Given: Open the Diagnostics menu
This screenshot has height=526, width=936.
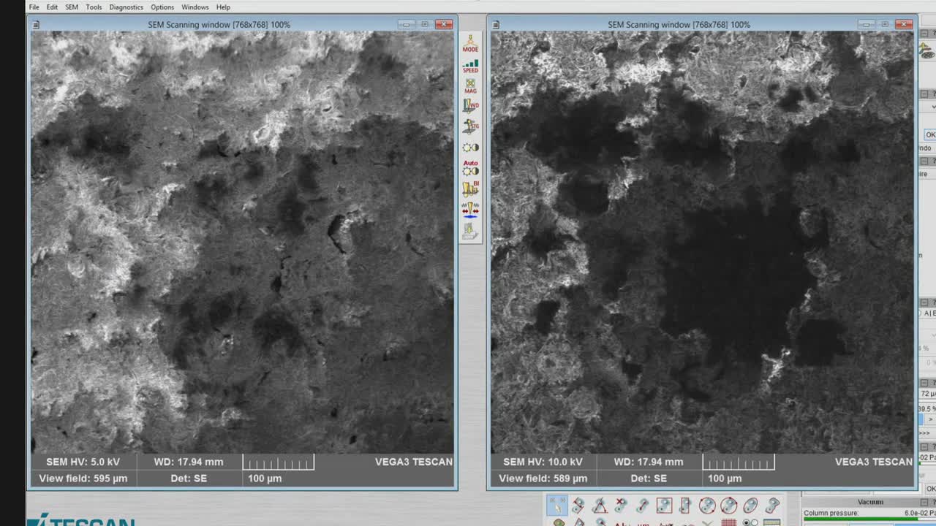Looking at the screenshot, I should pyautogui.click(x=126, y=7).
